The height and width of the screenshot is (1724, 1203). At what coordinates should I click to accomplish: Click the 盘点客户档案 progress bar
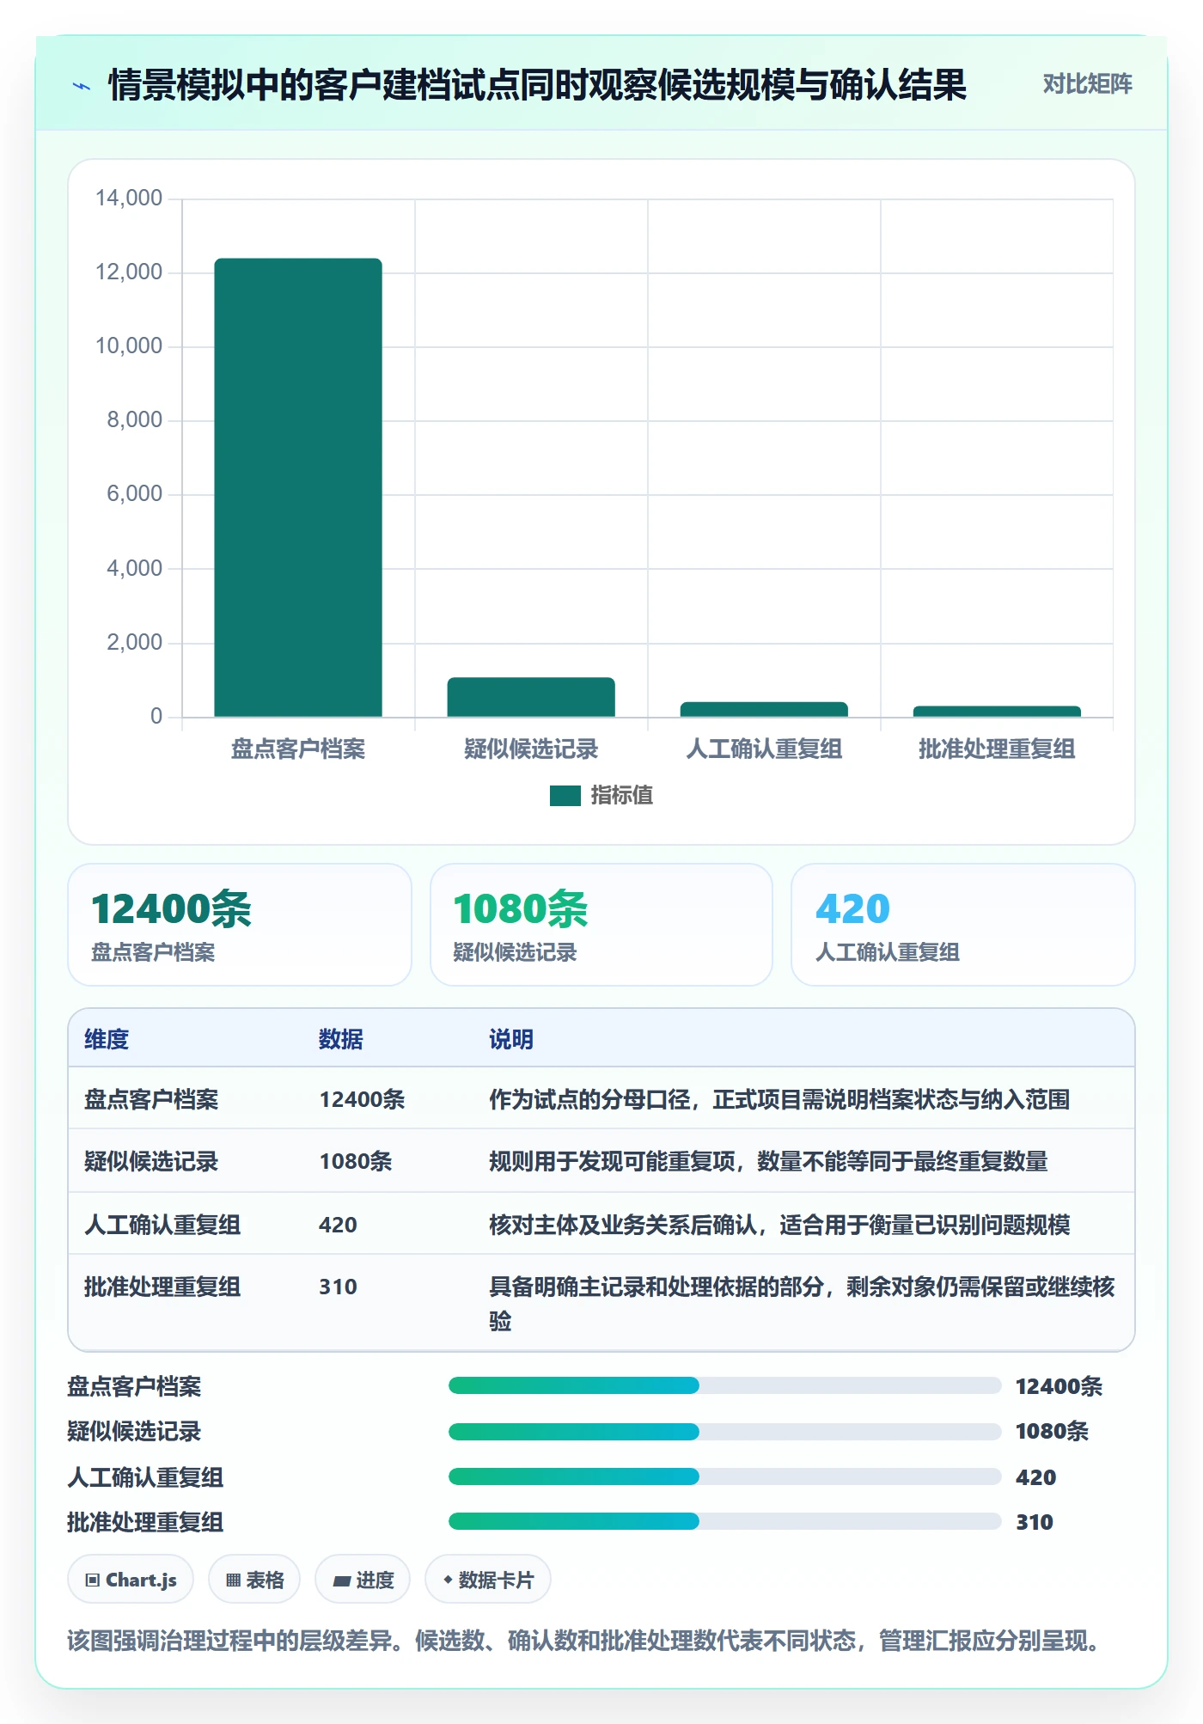tap(724, 1385)
